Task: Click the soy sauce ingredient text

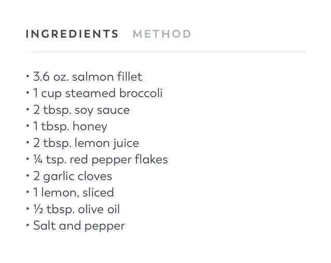Action: (81, 110)
